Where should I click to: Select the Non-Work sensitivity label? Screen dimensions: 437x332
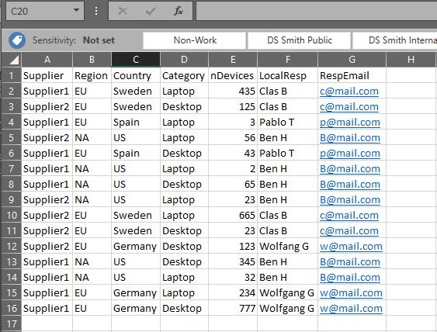(195, 40)
